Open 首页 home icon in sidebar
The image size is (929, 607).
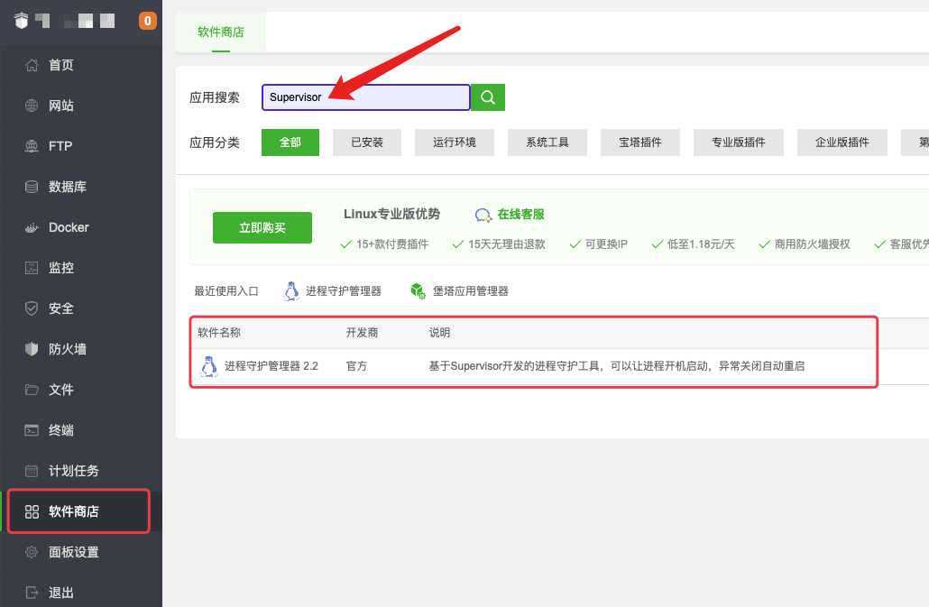coord(32,65)
